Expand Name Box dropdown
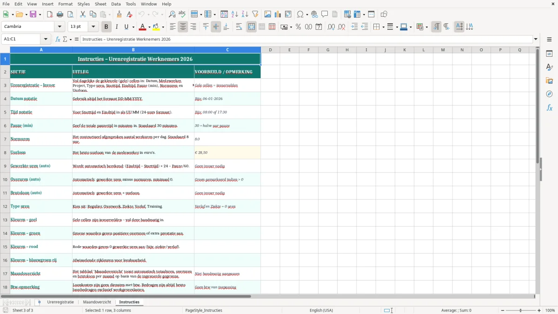The width and height of the screenshot is (558, 314). tap(46, 39)
